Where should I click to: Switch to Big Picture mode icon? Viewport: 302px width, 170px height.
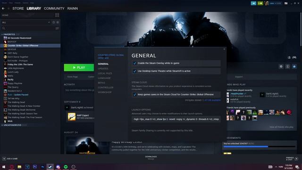click(286, 3)
